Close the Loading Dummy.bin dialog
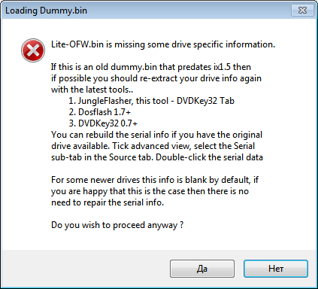 (x=302, y=10)
